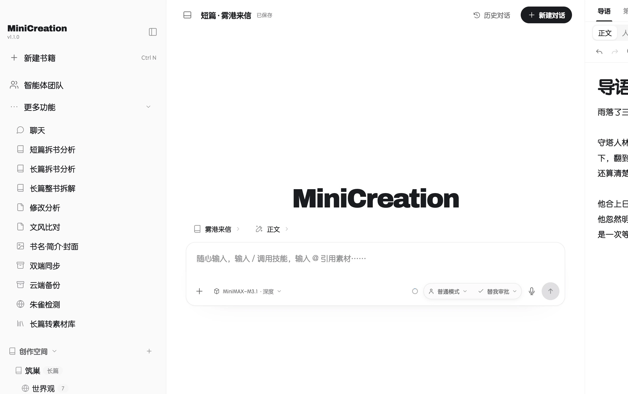The height and width of the screenshot is (394, 628).
Task: Click the book icon for 长篇整书拆解
Action: 20,188
